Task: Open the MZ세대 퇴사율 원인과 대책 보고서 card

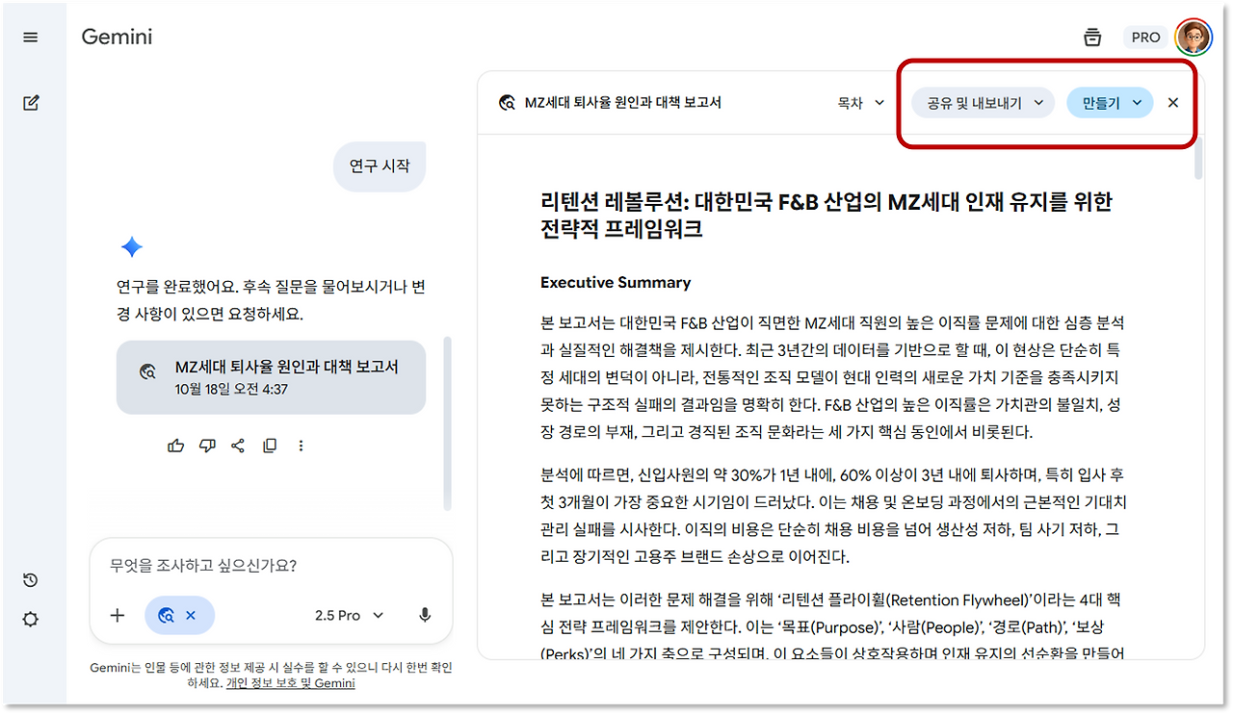Action: click(x=271, y=377)
